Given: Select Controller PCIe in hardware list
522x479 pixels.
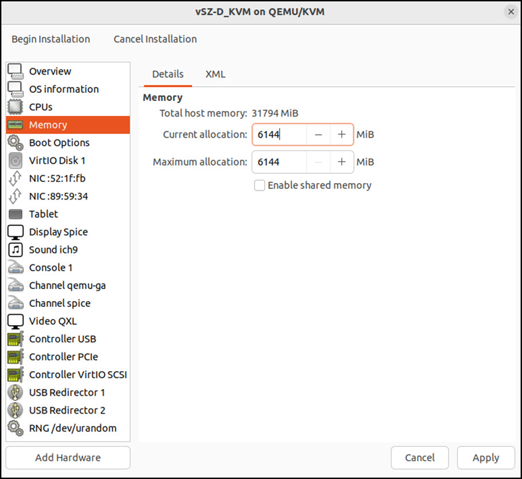Looking at the screenshot, I should (68, 357).
